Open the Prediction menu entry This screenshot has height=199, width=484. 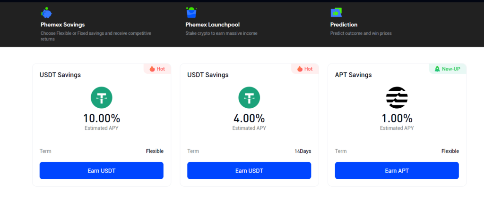[x=344, y=24]
